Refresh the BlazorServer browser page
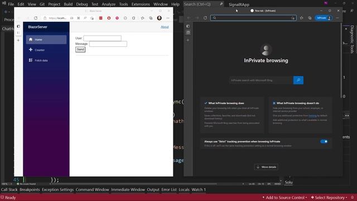 (x=36, y=18)
